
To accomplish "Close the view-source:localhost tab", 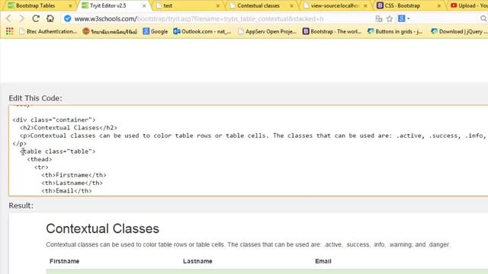I will pos(365,6).
